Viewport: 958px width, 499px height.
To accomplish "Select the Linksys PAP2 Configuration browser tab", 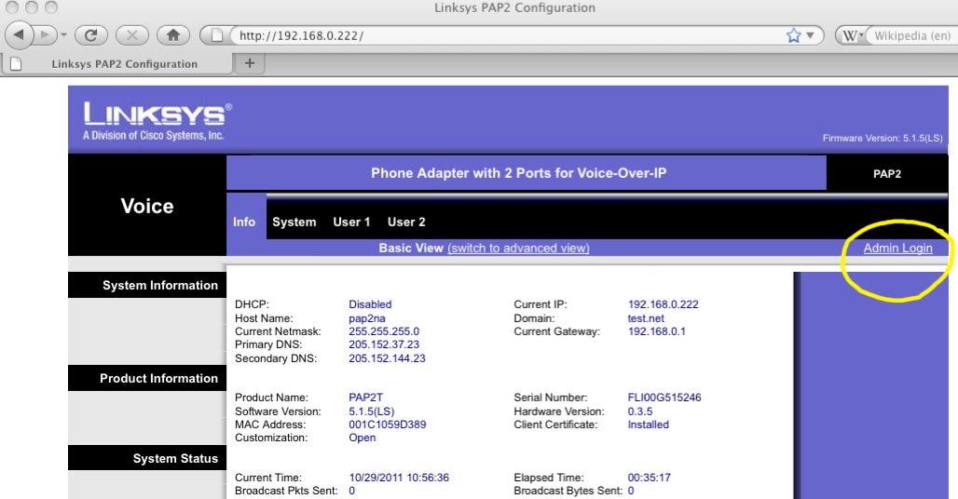I will point(117,63).
